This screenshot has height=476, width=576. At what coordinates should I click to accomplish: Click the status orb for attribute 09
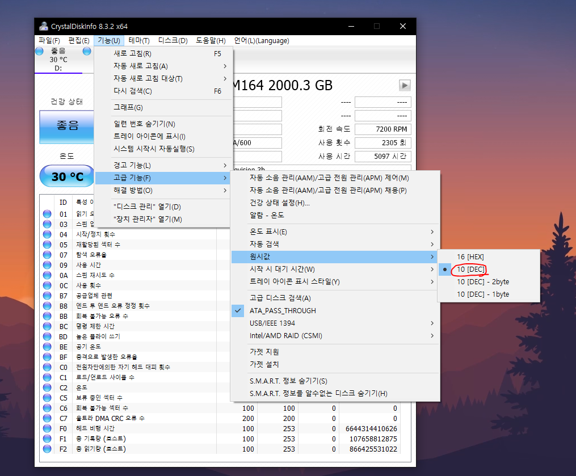[47, 265]
